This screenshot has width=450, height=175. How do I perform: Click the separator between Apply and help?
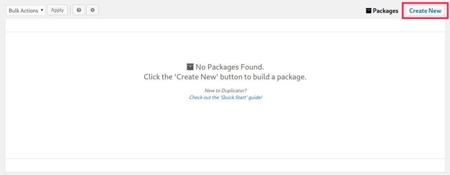click(70, 10)
